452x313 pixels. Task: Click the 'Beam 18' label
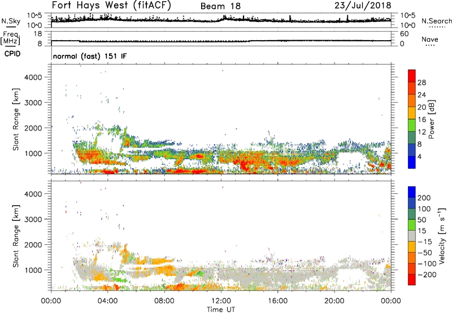click(x=220, y=6)
